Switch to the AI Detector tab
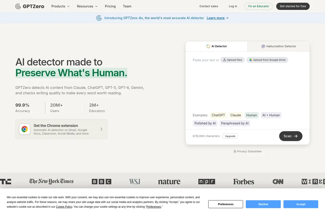This screenshot has height=216, width=325. pos(216,46)
